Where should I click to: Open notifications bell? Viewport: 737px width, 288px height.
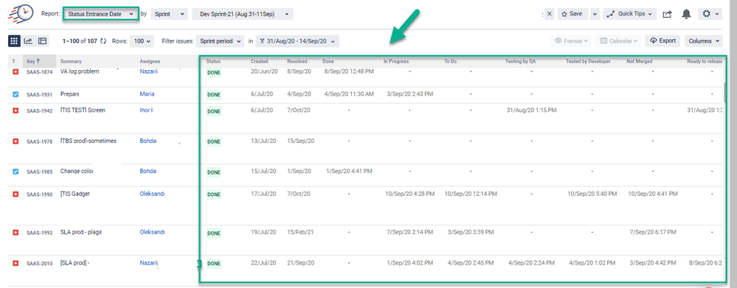(x=687, y=14)
